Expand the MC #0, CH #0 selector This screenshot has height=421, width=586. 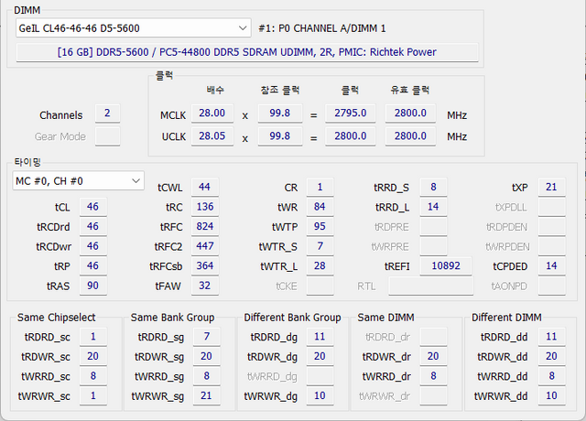click(x=78, y=180)
